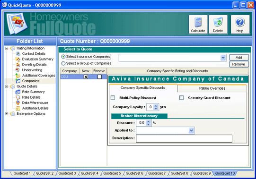Click the Companies folder icon

click(x=18, y=81)
